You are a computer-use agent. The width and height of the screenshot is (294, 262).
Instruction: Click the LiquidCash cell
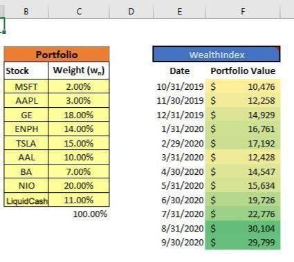[26, 200]
